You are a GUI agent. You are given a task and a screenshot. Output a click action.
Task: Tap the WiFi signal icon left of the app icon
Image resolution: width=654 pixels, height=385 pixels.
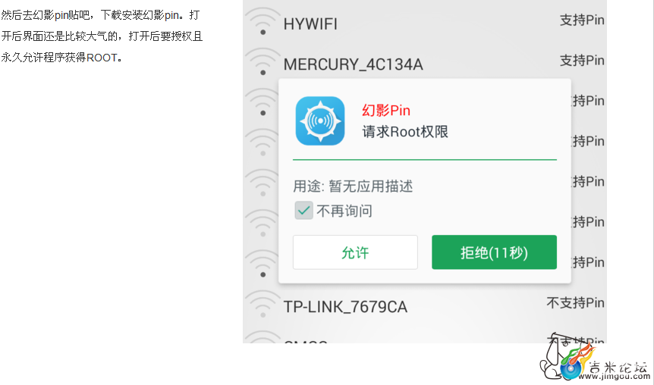pyautogui.click(x=262, y=102)
